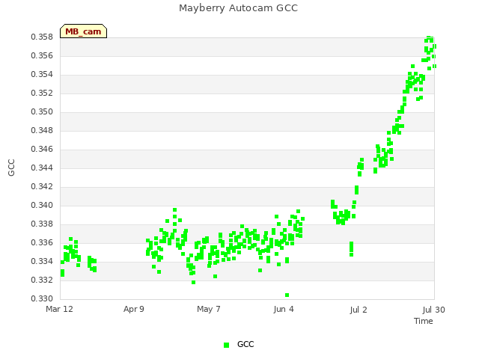Click the 0.332 y-axis value
The width and height of the screenshot is (479, 359).
click(42, 280)
